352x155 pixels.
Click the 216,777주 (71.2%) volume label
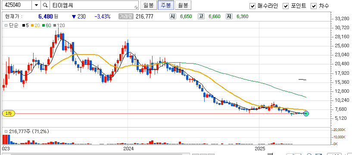point(29,131)
